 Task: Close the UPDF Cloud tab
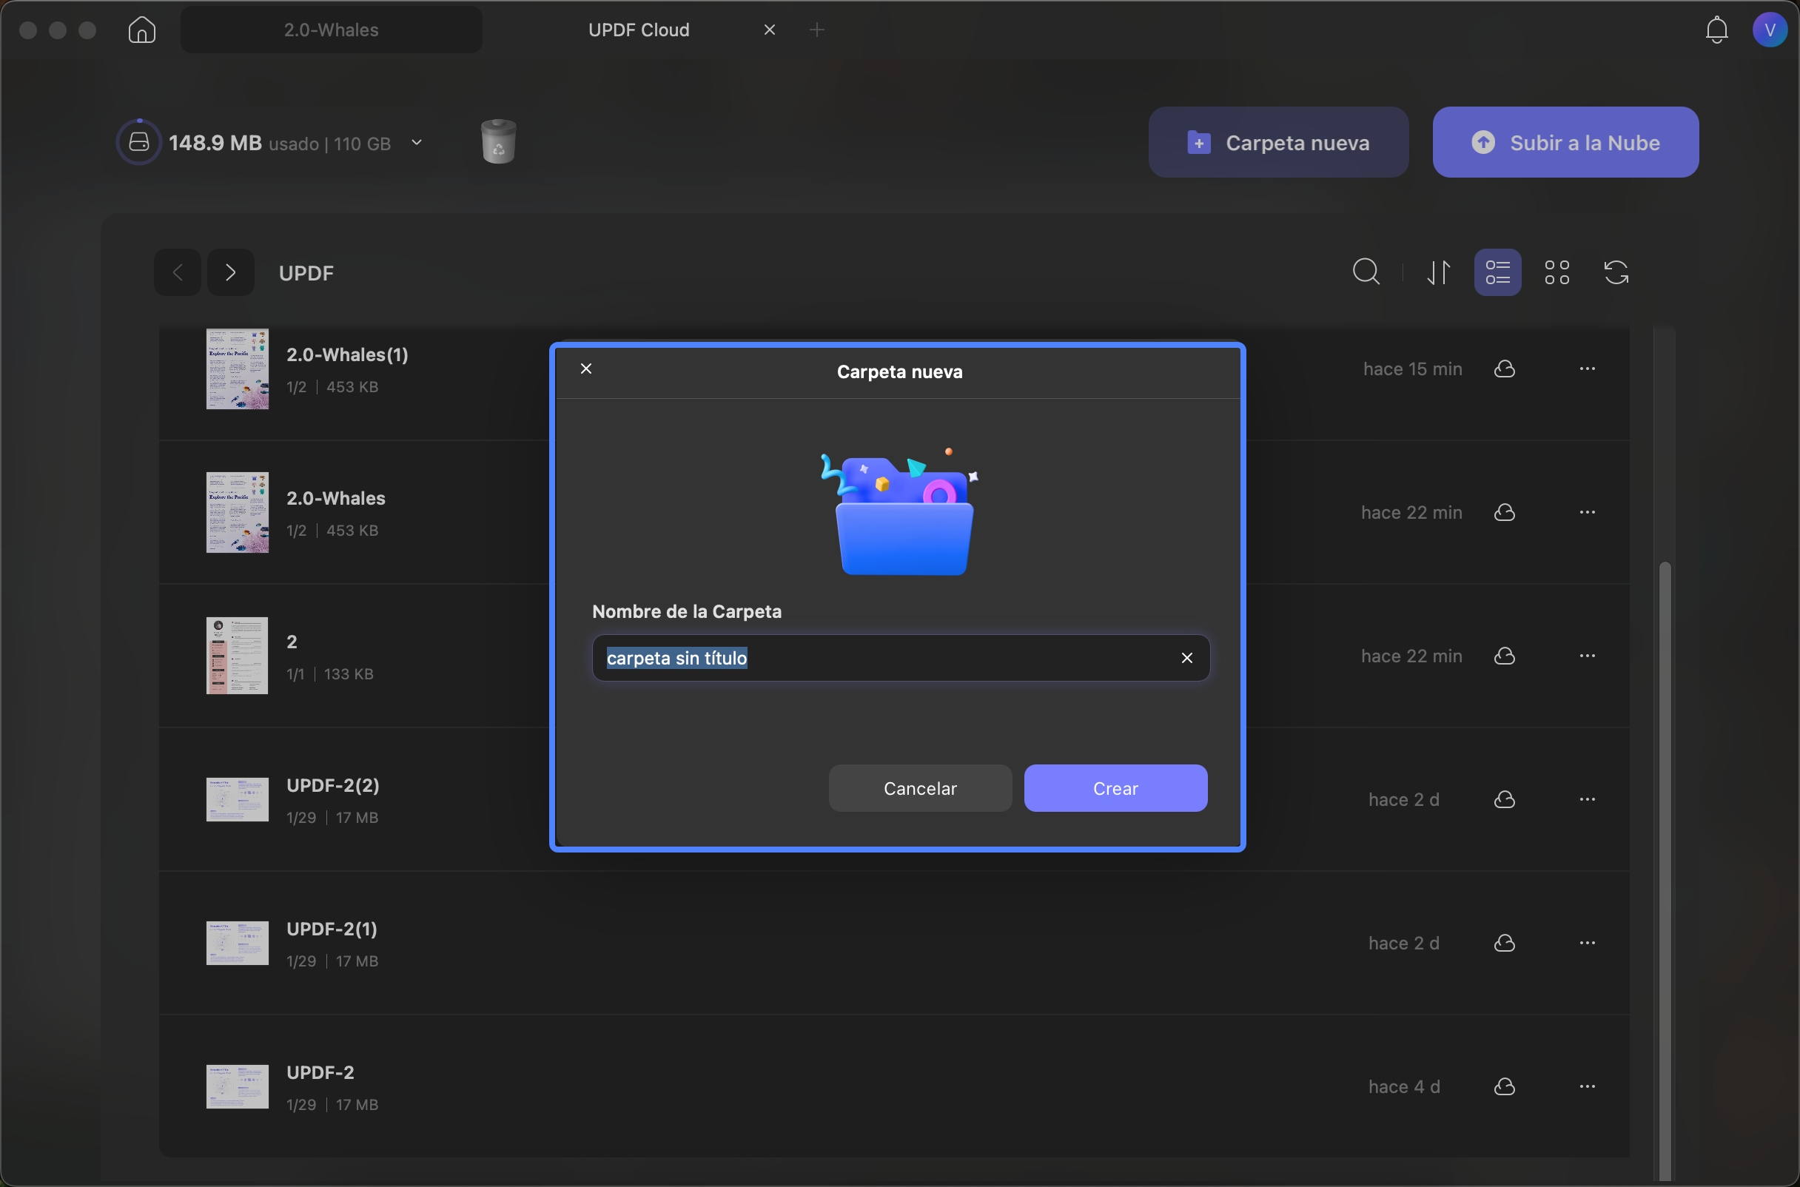[769, 30]
